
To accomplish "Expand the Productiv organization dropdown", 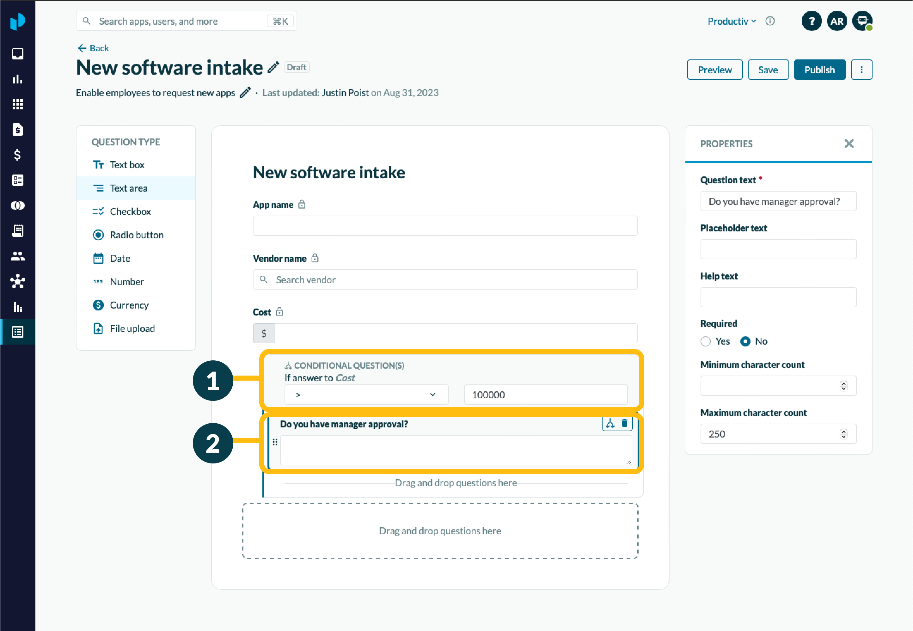I will [x=732, y=21].
